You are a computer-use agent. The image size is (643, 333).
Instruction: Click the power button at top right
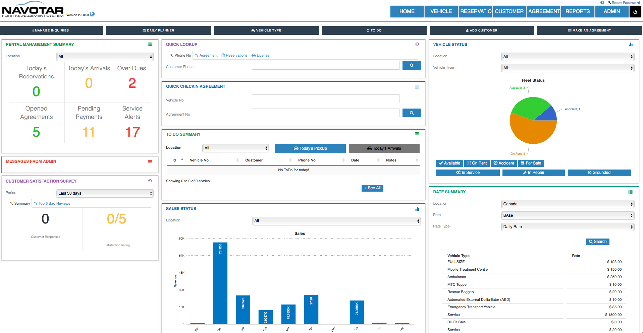click(635, 11)
